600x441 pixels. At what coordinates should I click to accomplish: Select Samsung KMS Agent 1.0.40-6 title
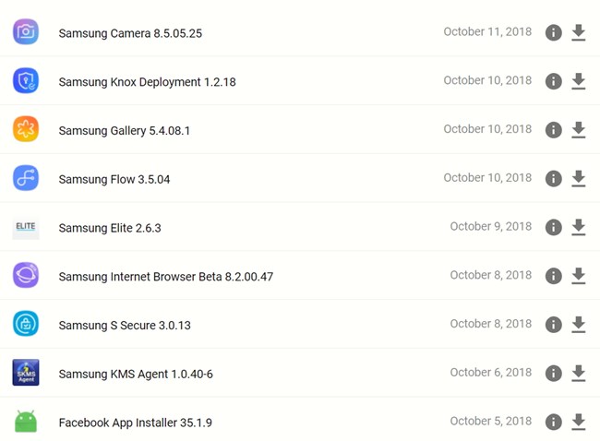tap(136, 374)
